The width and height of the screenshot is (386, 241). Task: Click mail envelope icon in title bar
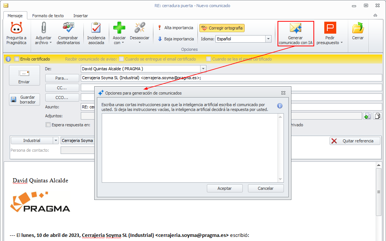coord(6,5)
